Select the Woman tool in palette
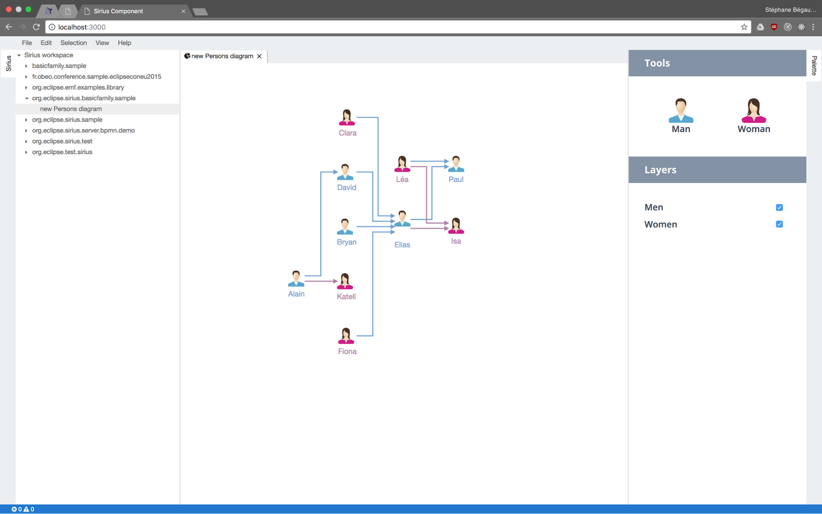Screen dimensions: 822x514 [753, 111]
